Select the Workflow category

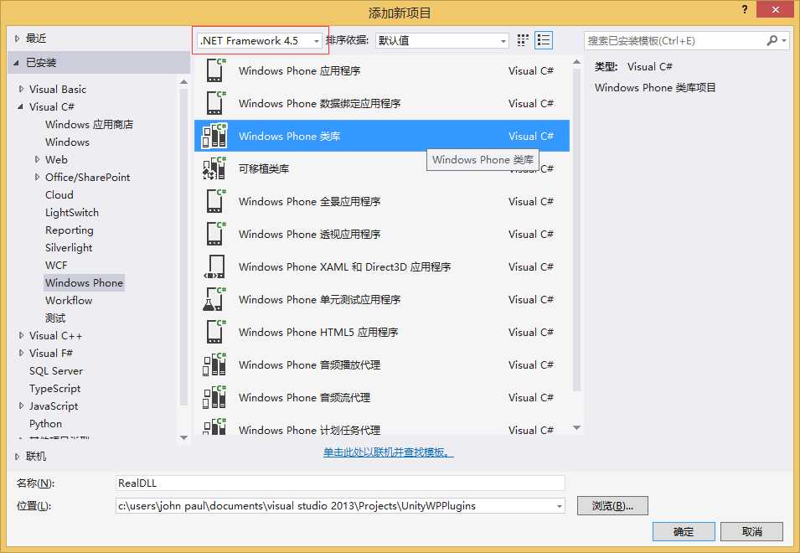69,301
